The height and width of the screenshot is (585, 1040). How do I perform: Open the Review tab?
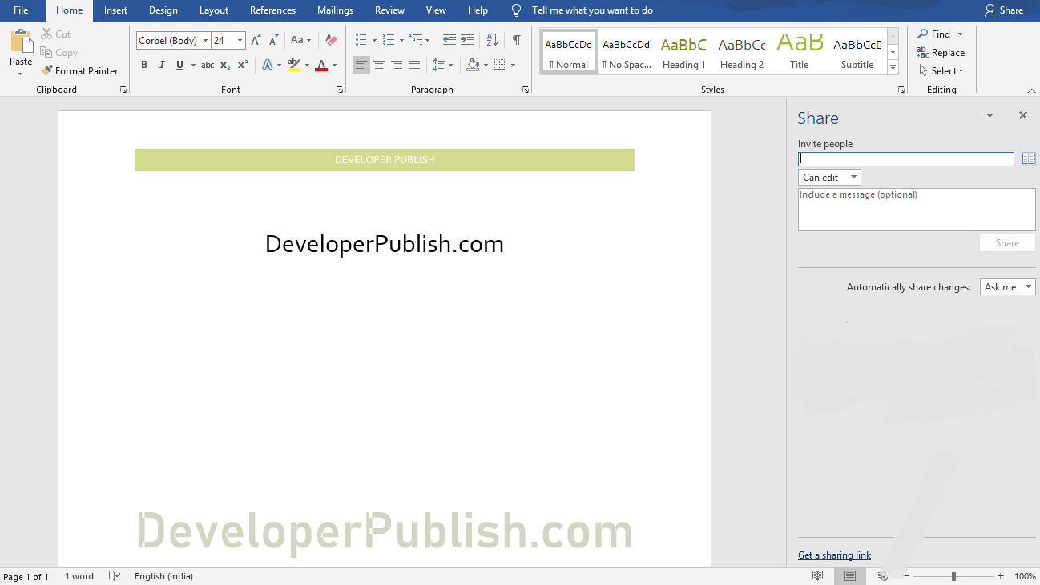[389, 10]
